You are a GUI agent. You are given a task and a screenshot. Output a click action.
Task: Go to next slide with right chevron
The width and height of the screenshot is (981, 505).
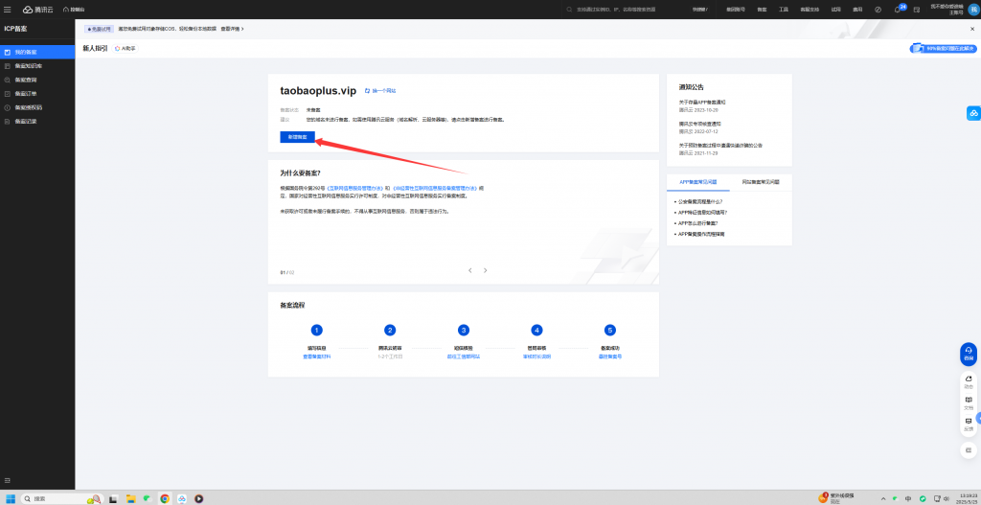click(x=485, y=270)
